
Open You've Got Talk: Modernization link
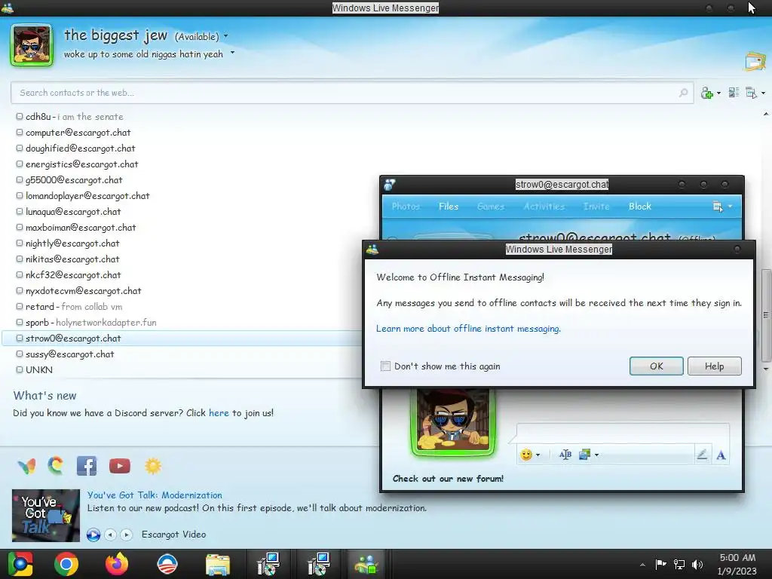click(x=155, y=495)
